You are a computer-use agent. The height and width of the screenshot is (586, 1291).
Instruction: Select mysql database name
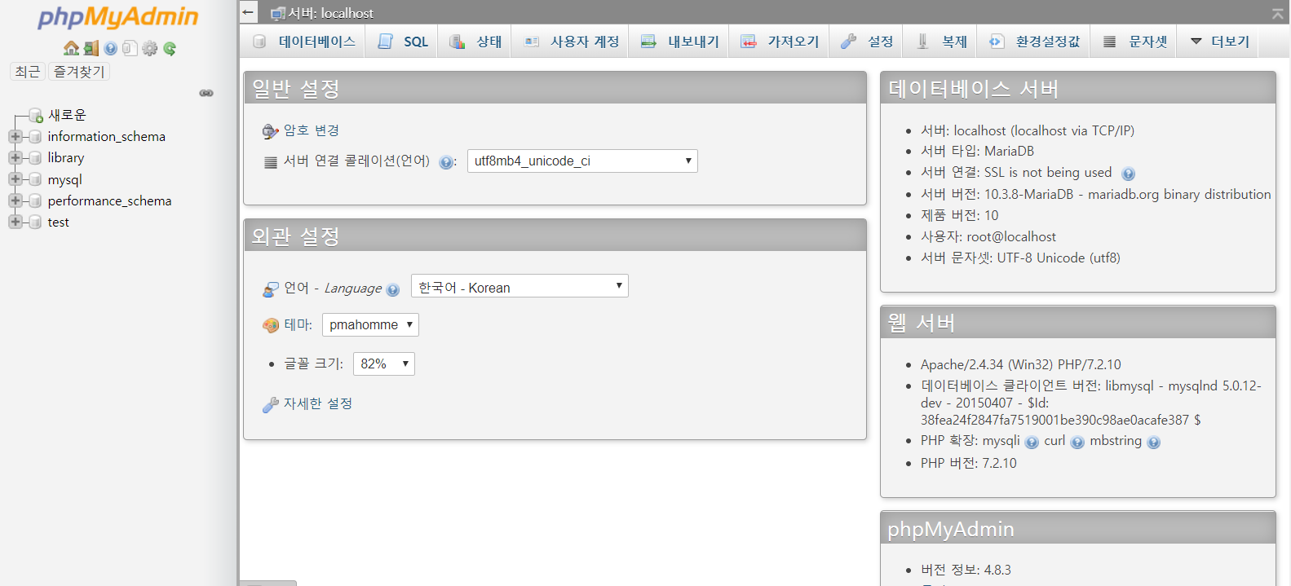[x=64, y=179]
